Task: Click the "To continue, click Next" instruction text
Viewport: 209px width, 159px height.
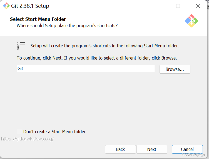Action: (x=97, y=58)
